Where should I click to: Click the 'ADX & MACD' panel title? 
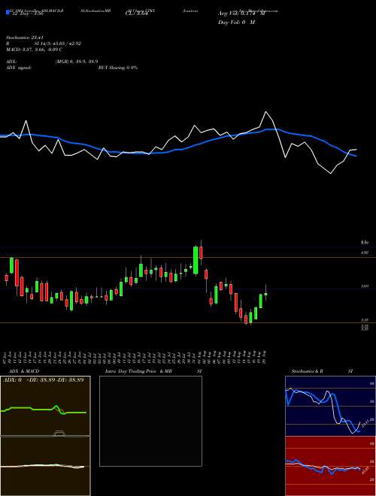pos(24,371)
